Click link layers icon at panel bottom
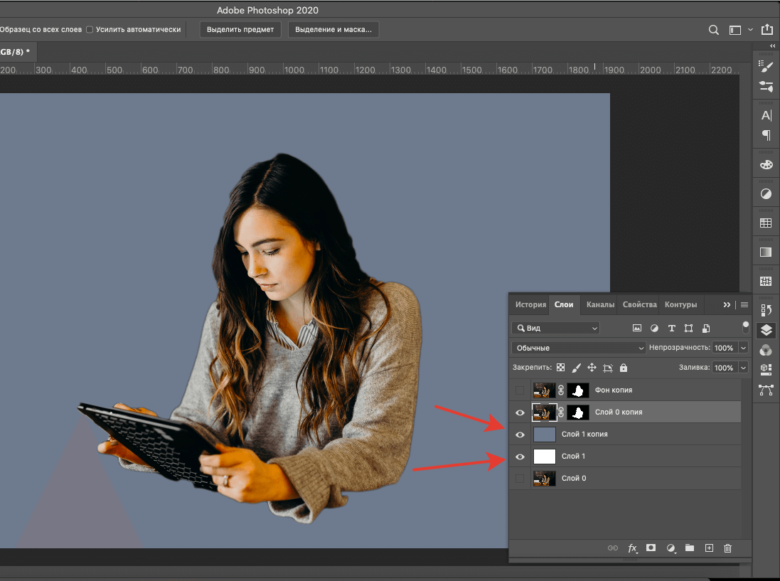Image resolution: width=780 pixels, height=581 pixels. coord(613,548)
